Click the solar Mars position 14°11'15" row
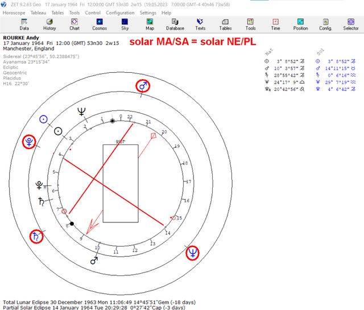 (336, 68)
